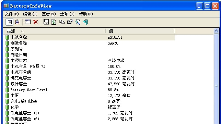Minimize the BatteryInfoView window

199,6
